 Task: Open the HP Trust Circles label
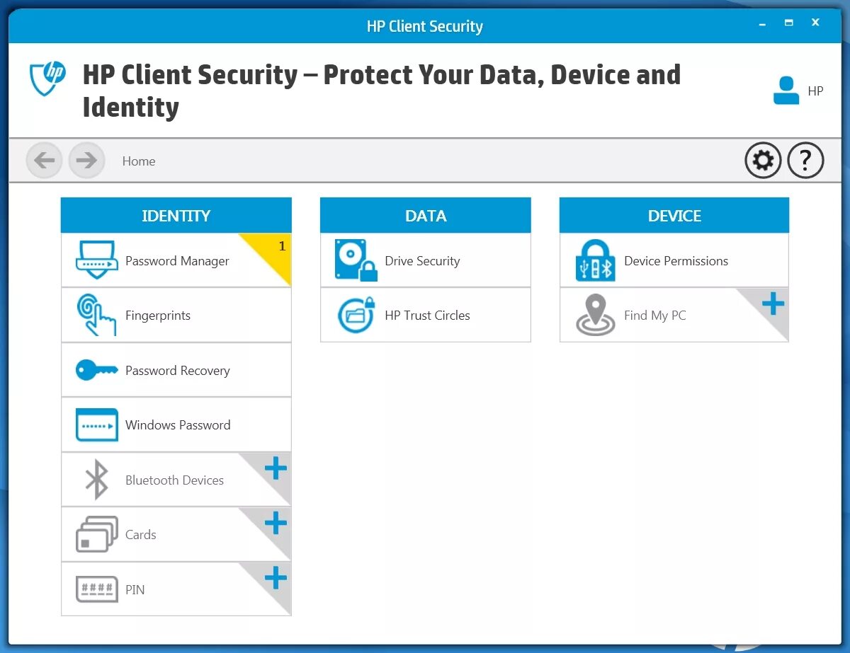pyautogui.click(x=427, y=316)
